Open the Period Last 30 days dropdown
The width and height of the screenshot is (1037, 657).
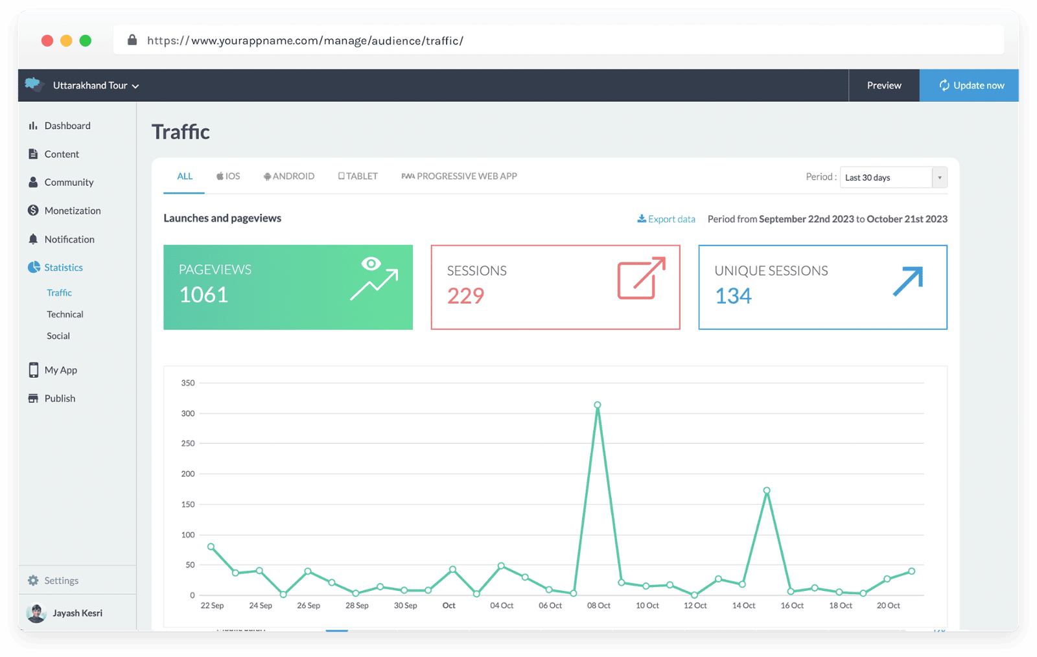click(x=892, y=178)
